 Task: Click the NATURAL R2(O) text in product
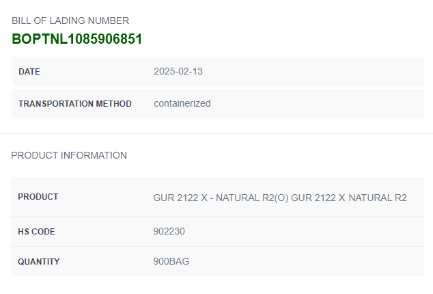click(x=252, y=198)
